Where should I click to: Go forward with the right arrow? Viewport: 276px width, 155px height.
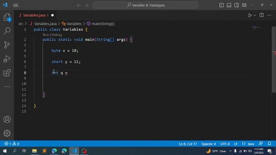[87, 5]
